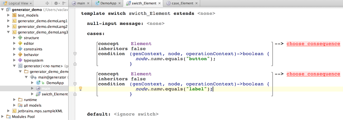Click the blue constraints model icon

20,49
